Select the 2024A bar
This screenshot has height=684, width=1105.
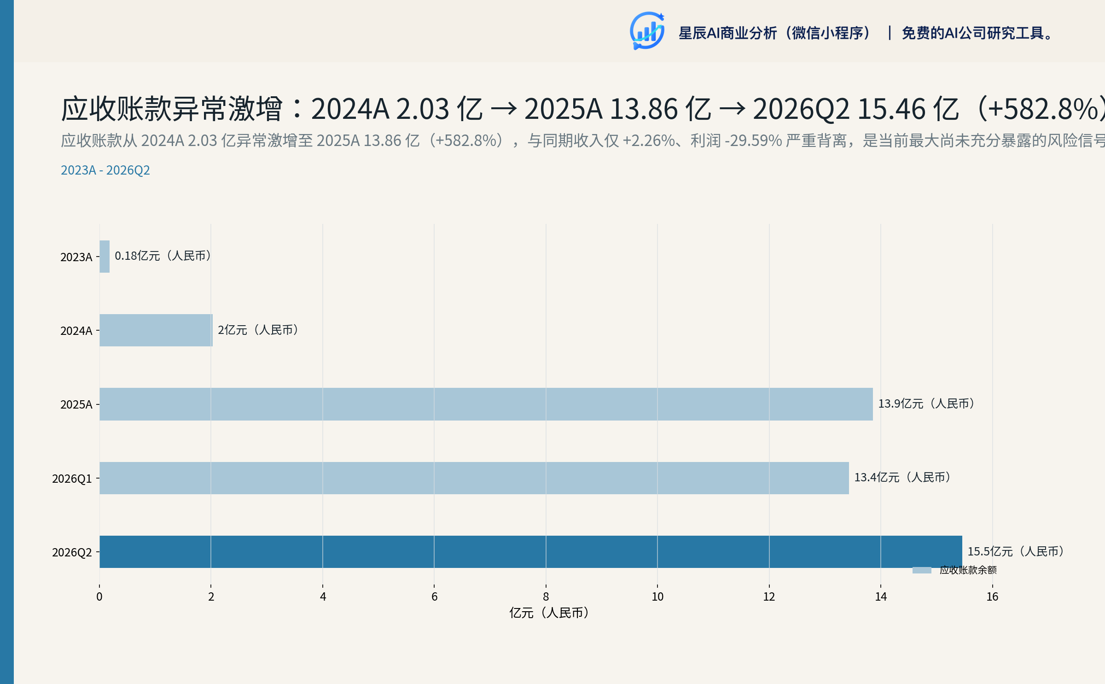tap(156, 330)
